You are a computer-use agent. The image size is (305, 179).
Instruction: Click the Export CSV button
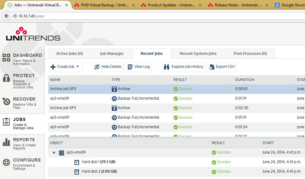coord(222,67)
